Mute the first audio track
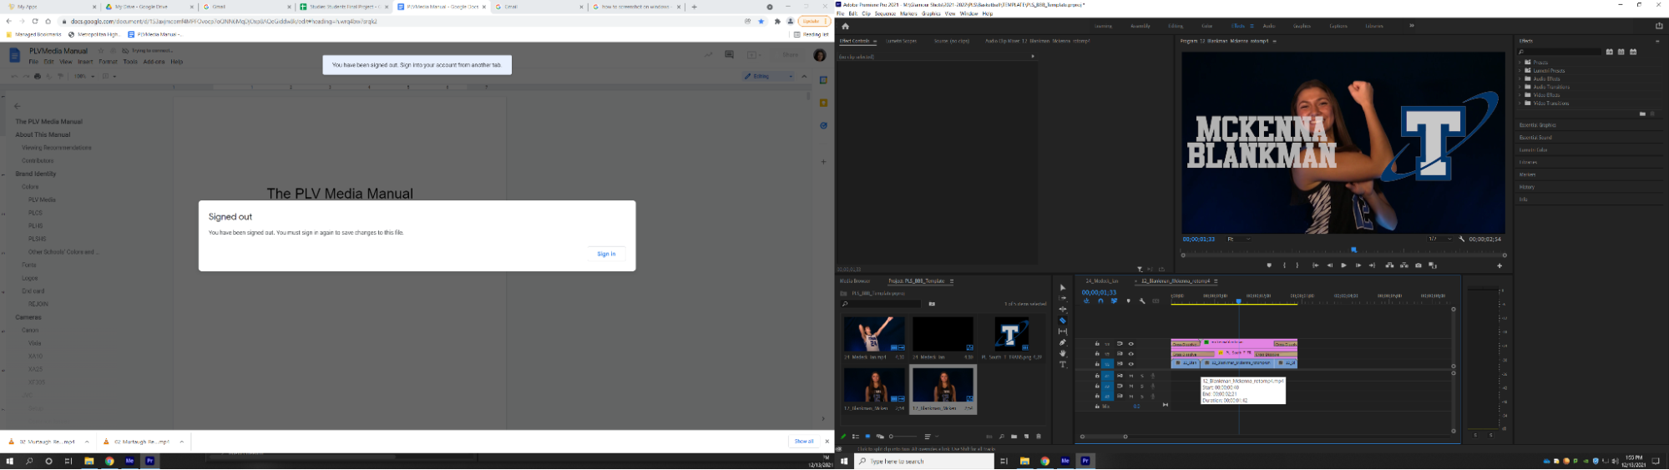Image resolution: width=1669 pixels, height=470 pixels. 1131,376
